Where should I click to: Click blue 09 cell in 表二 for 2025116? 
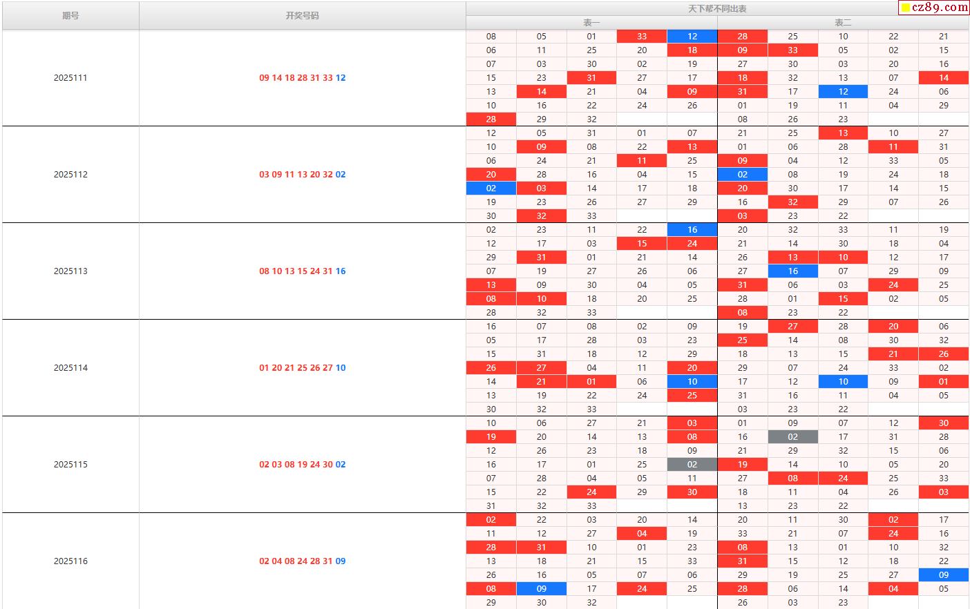944,575
